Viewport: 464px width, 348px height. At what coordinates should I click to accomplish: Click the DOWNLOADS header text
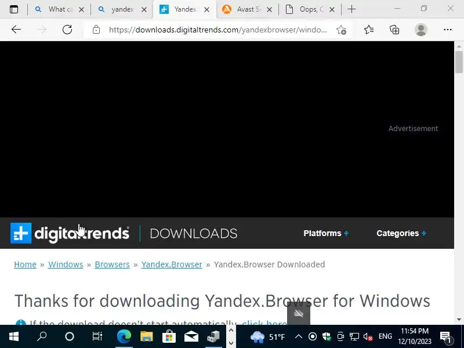tap(194, 234)
